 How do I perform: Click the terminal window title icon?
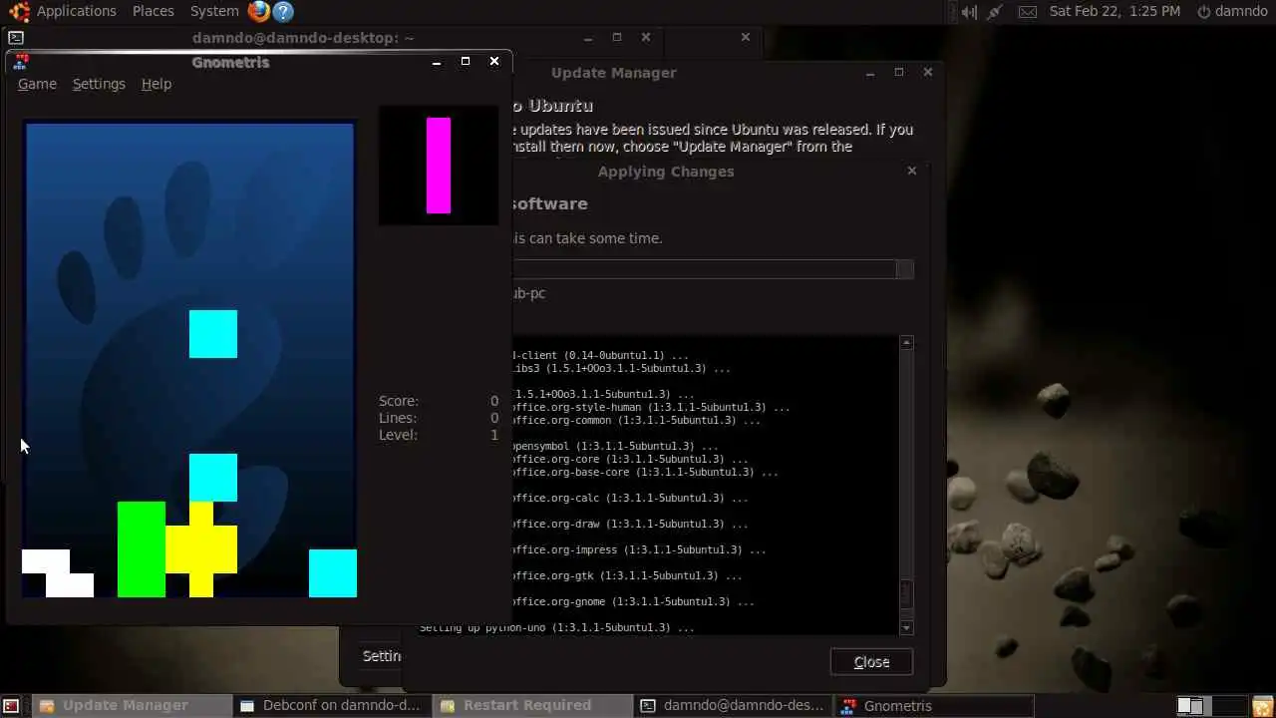point(16,38)
